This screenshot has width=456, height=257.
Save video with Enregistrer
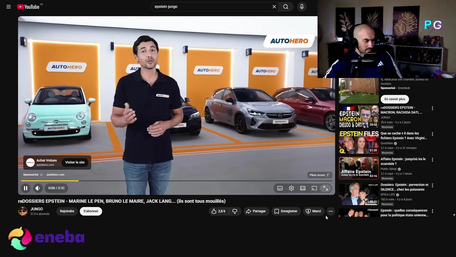click(x=286, y=211)
